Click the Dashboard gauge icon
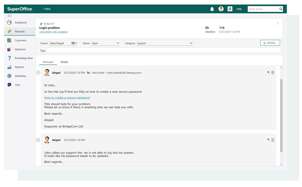Screen dimensions: 302x187 pos(9,23)
